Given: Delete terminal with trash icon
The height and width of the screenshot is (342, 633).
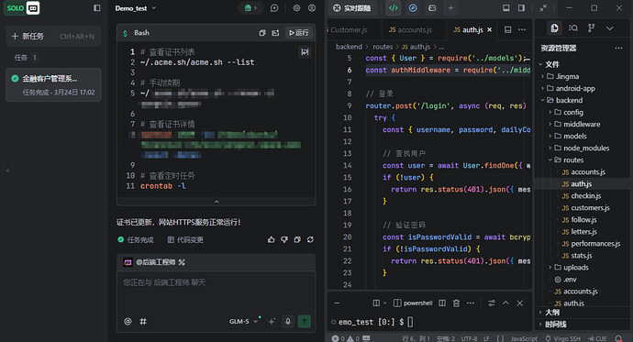Looking at the screenshot, I should (x=456, y=303).
